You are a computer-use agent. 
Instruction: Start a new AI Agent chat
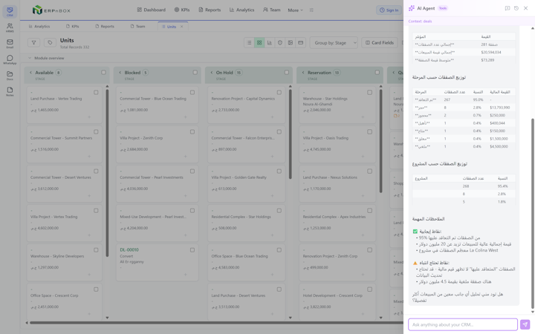click(508, 8)
